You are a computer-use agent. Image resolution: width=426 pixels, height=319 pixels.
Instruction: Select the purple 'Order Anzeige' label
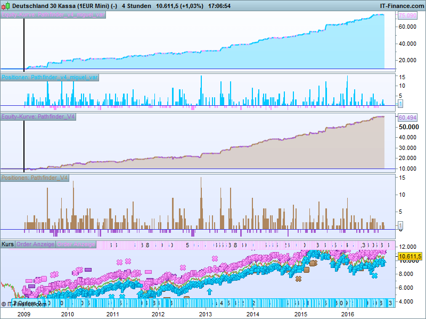(35, 244)
